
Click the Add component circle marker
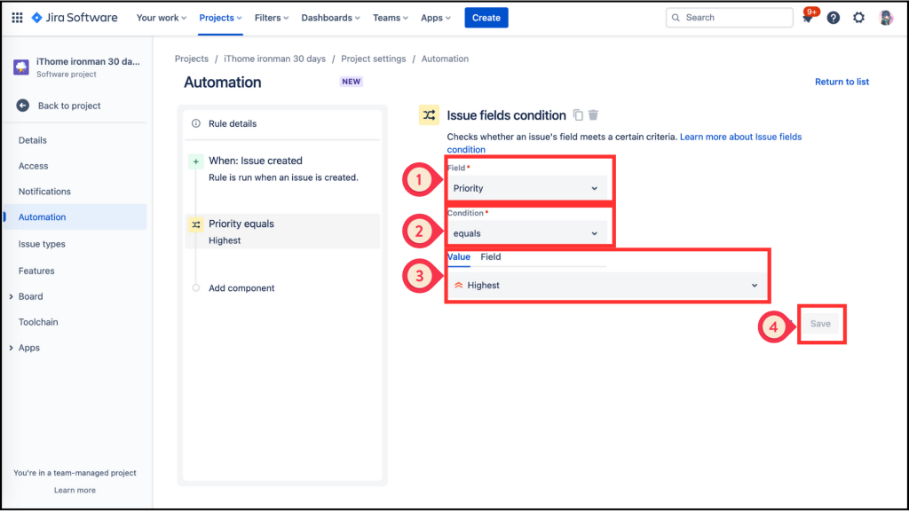tap(196, 288)
